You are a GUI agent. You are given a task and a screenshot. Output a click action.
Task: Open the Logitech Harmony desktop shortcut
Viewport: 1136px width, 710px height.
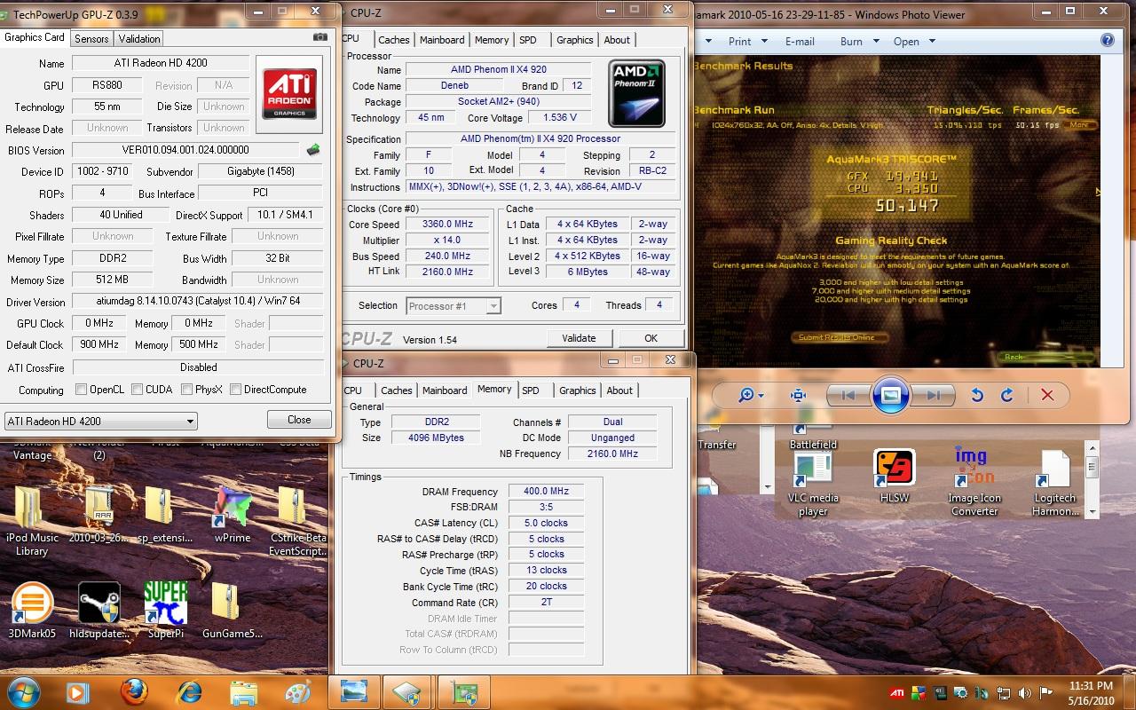coord(1054,484)
